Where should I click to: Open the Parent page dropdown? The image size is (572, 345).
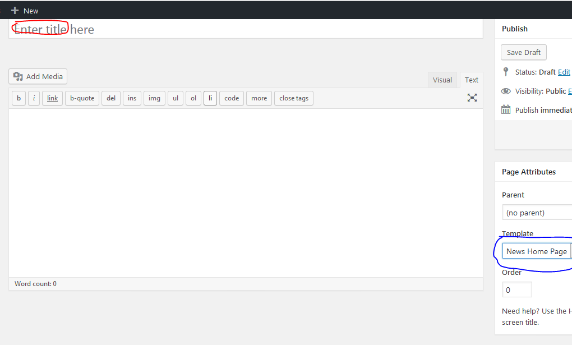(x=537, y=213)
